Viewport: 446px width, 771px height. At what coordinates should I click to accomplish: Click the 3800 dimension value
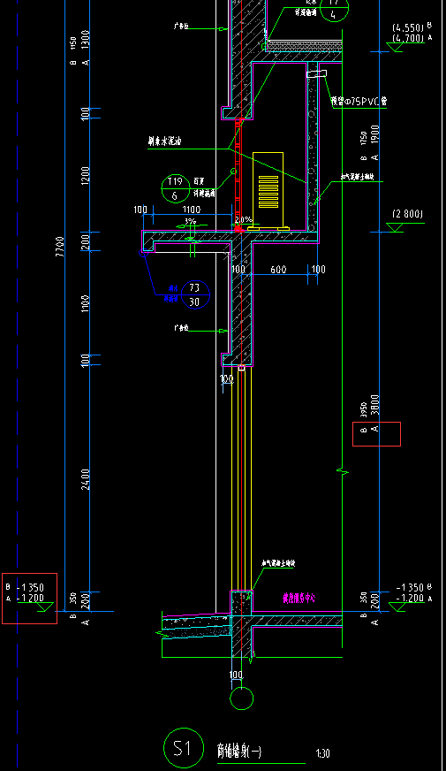coord(375,405)
